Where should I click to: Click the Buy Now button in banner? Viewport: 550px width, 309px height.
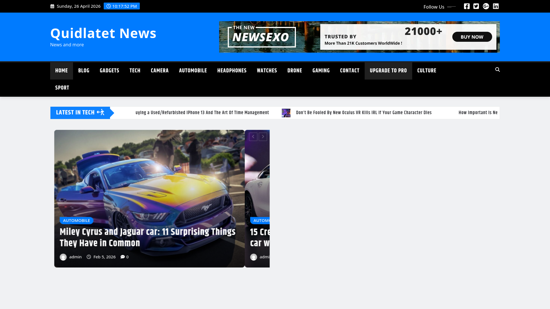pos(472,37)
